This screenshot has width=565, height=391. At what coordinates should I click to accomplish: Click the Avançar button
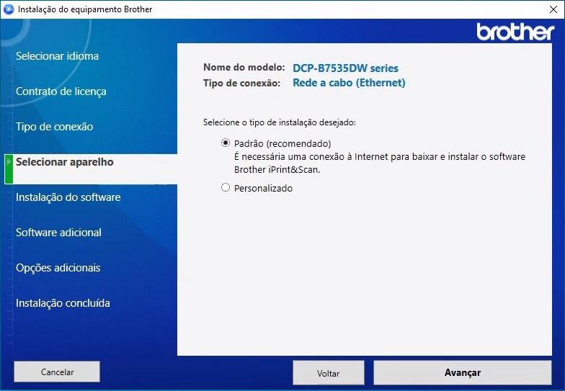[x=463, y=373]
